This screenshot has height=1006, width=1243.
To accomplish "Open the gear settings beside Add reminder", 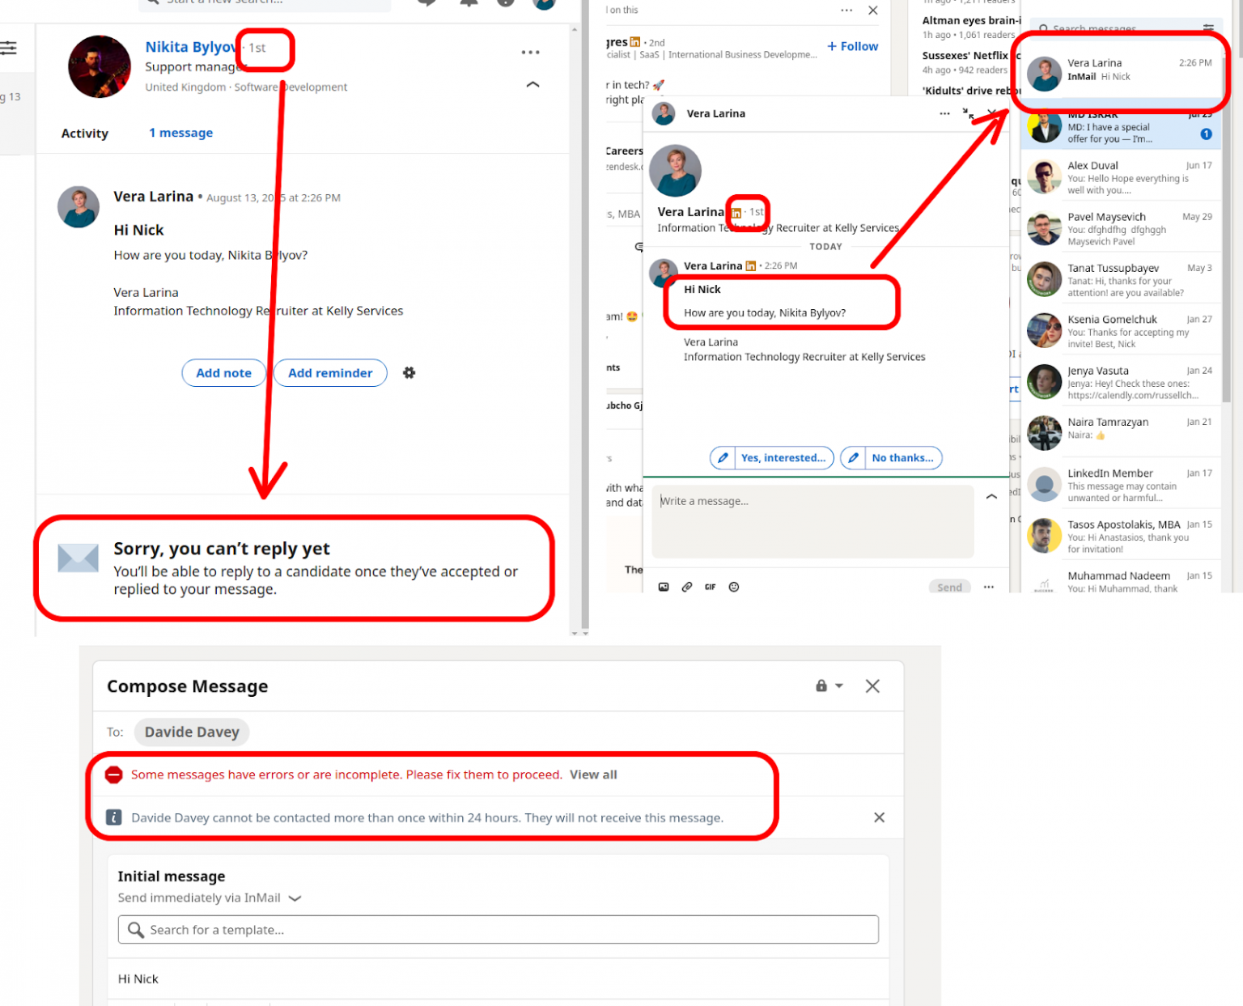I will point(409,372).
